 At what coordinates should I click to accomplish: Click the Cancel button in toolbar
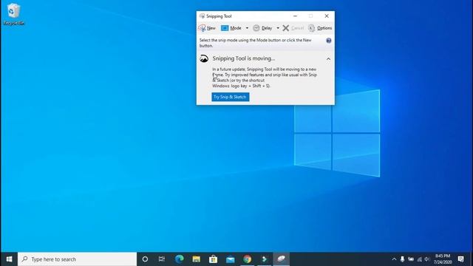293,28
